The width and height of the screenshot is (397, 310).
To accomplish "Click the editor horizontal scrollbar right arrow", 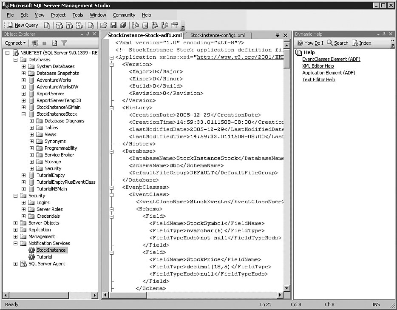I will click(280, 295).
